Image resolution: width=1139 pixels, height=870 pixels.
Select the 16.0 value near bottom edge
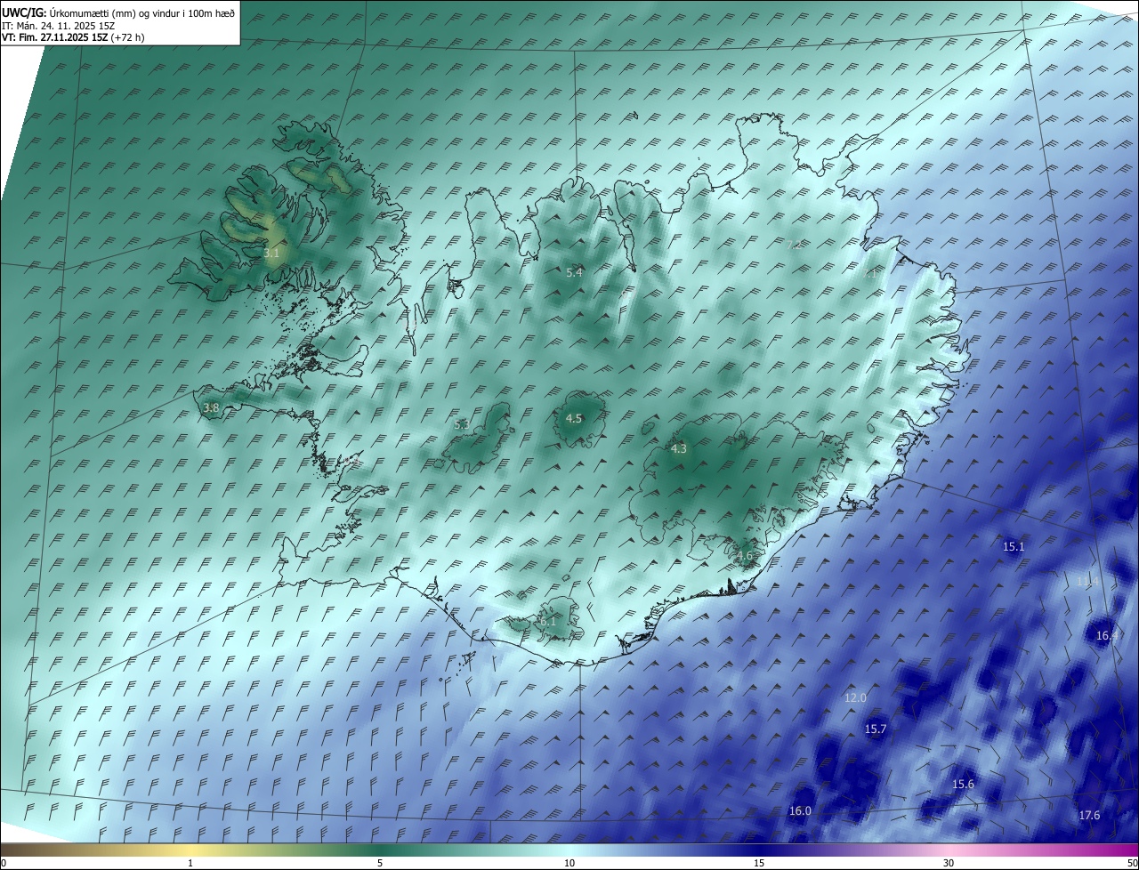tap(800, 811)
